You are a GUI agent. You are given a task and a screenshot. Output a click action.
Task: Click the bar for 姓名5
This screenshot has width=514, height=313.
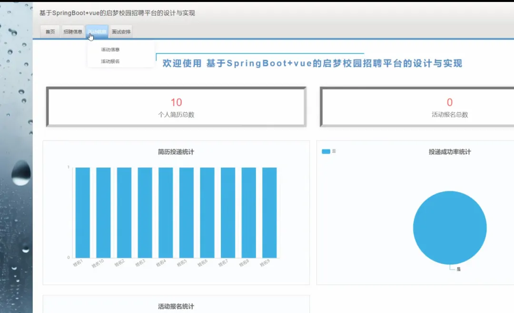pyautogui.click(x=187, y=212)
